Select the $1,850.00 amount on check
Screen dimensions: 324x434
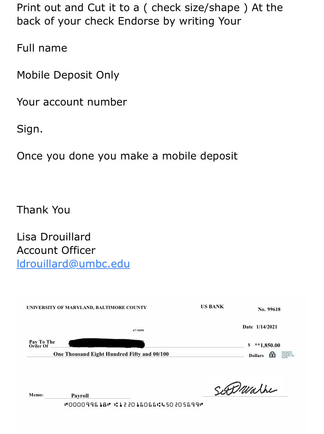click(267, 345)
